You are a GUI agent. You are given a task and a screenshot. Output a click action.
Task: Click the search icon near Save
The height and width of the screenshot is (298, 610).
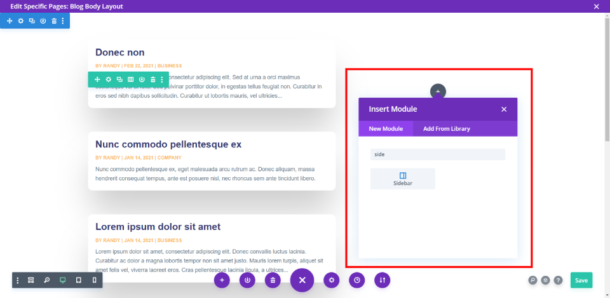point(532,280)
